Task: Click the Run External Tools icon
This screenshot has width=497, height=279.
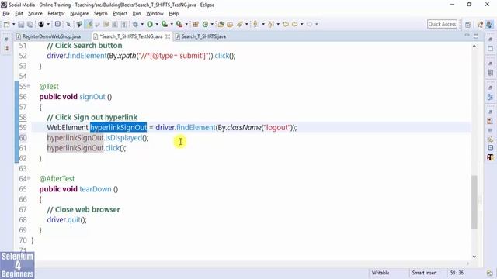Action: click(179, 24)
